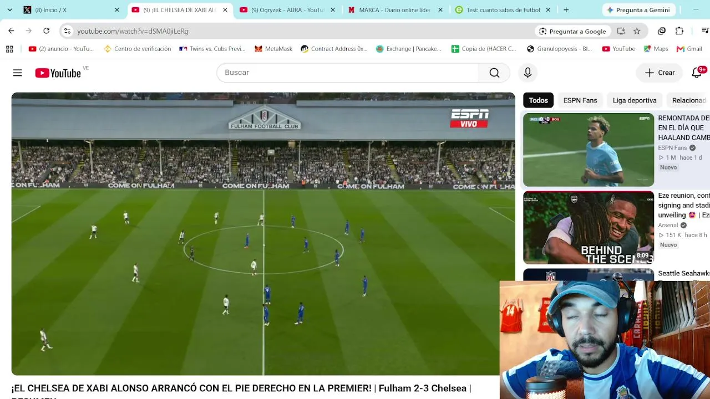The width and height of the screenshot is (710, 399).
Task: Close the Inicio / X tab
Action: pos(117,10)
